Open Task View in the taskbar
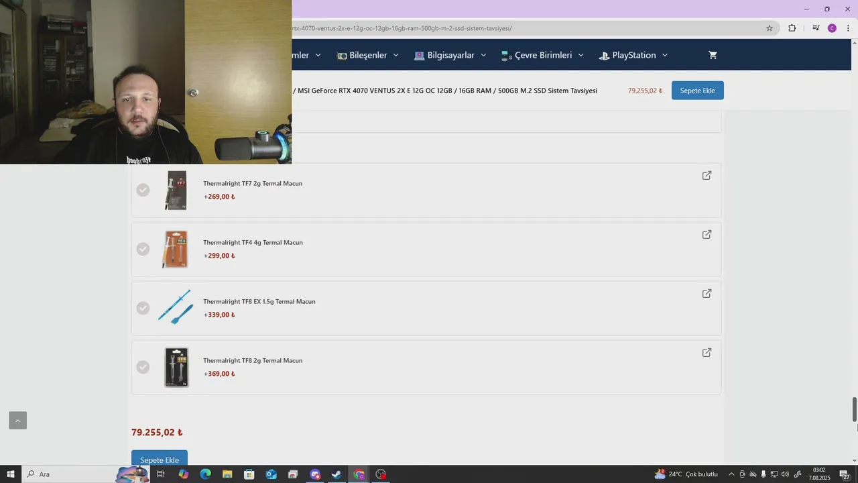This screenshot has width=858, height=483. tap(161, 474)
